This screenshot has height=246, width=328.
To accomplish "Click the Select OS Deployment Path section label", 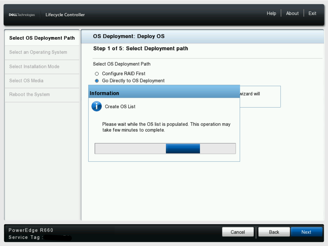I will pos(122,64).
